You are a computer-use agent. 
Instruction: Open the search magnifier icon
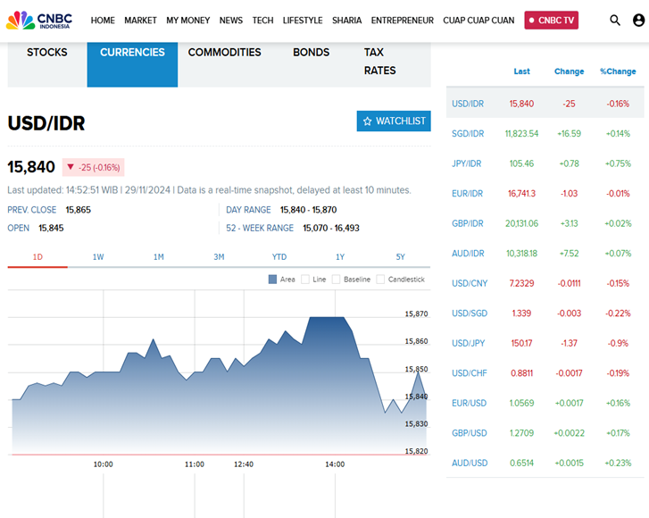tap(615, 20)
